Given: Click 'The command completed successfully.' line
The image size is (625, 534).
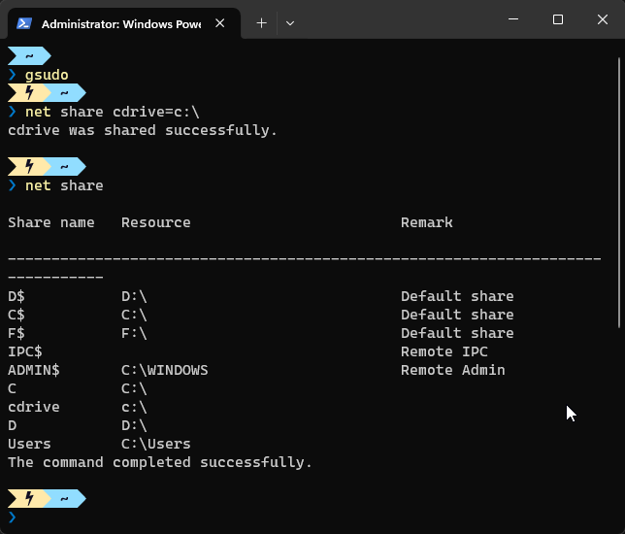Looking at the screenshot, I should (x=160, y=462).
